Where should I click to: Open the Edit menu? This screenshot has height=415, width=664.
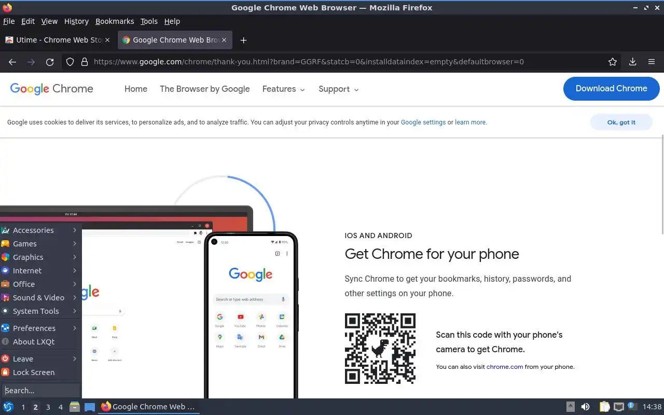click(28, 21)
